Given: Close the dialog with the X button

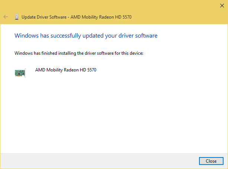Looking at the screenshot, I should pos(222,6).
